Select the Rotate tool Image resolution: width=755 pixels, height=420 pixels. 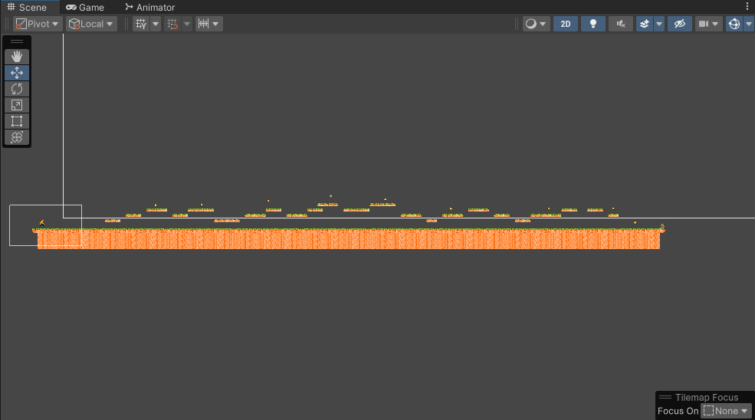click(17, 89)
